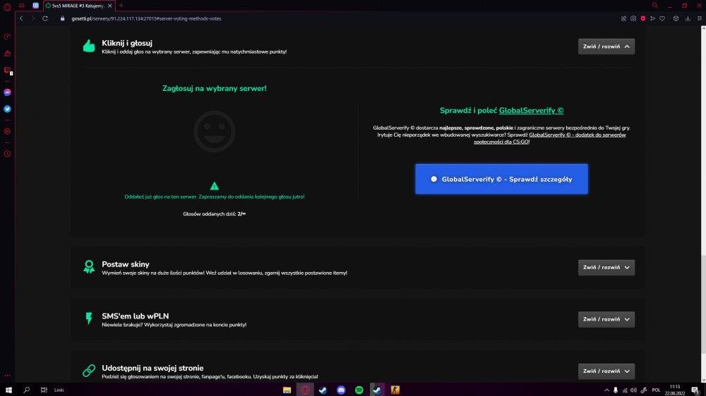
Task: Open the Windows notification center
Action: (x=695, y=390)
